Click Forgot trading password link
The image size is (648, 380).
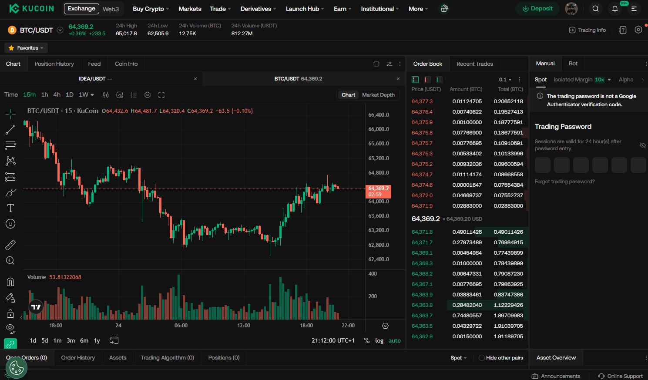[x=564, y=182]
